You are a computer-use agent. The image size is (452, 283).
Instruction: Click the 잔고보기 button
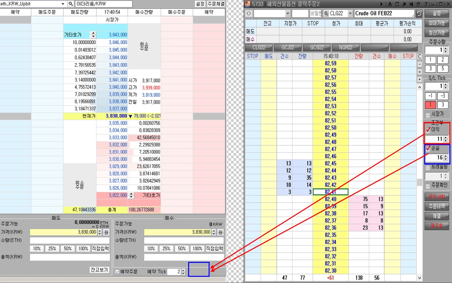(99, 270)
